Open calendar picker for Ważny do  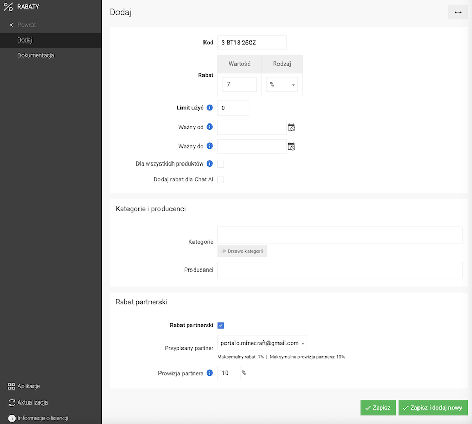click(x=292, y=147)
